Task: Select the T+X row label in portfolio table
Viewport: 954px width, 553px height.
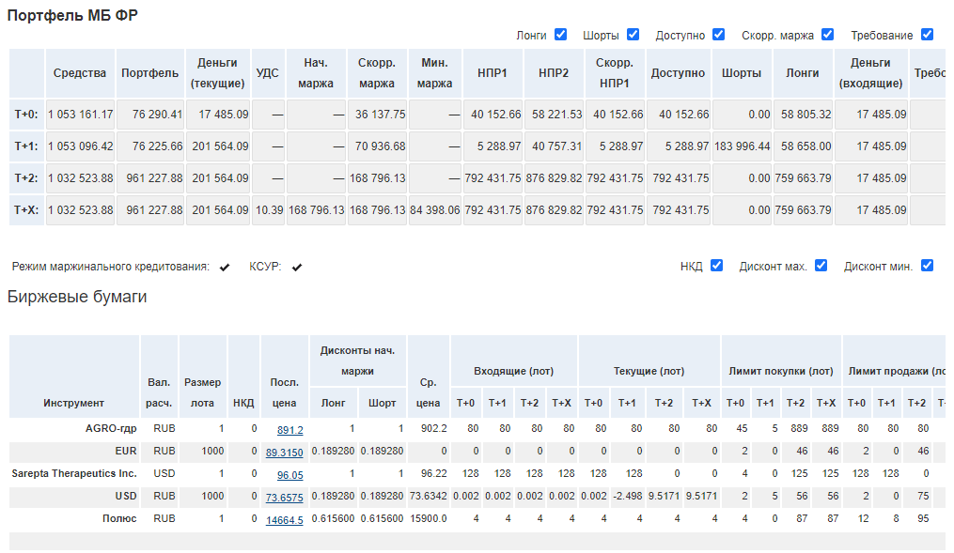Action: pyautogui.click(x=26, y=210)
